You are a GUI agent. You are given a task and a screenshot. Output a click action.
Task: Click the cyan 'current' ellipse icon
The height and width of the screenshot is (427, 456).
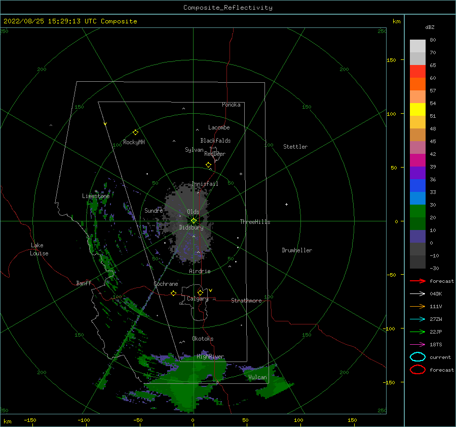click(417, 357)
